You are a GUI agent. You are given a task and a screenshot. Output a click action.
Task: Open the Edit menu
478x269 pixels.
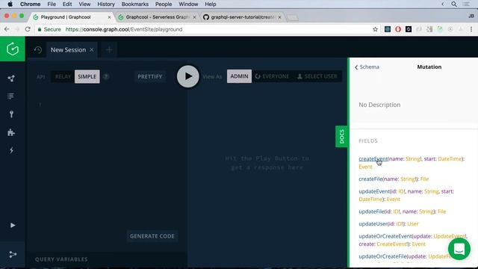[x=67, y=4]
